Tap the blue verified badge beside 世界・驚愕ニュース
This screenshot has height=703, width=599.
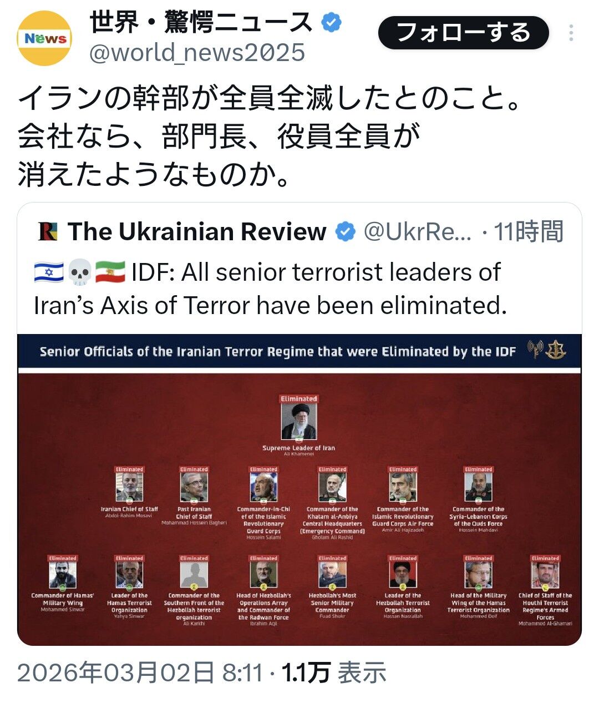coord(332,23)
